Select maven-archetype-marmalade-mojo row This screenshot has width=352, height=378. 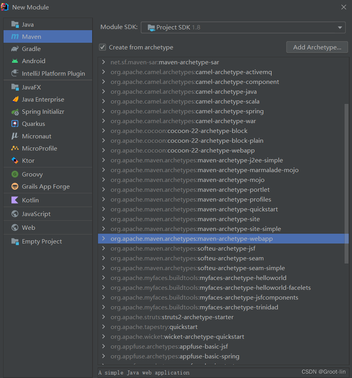pos(223,170)
